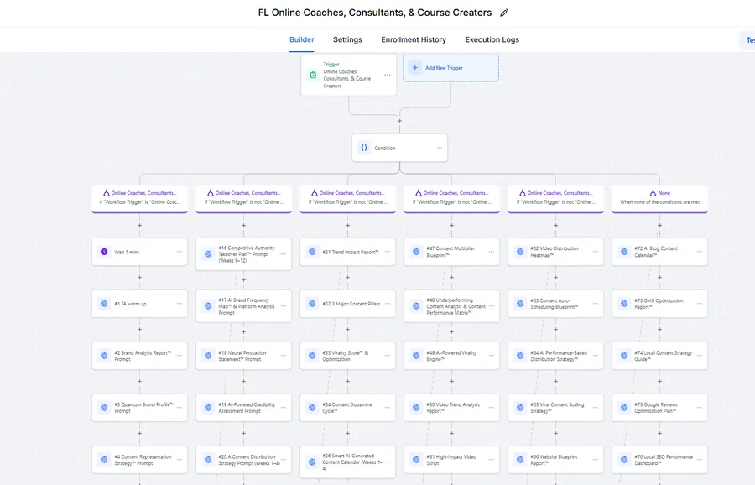The width and height of the screenshot is (755, 485).
Task: Select the #66 Website Blueprint Report step
Action: click(x=555, y=460)
